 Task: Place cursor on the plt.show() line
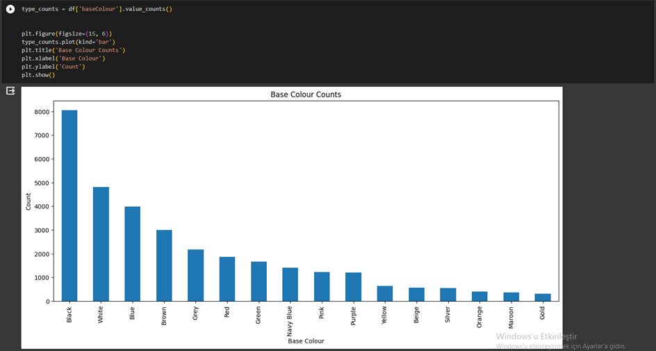point(38,75)
